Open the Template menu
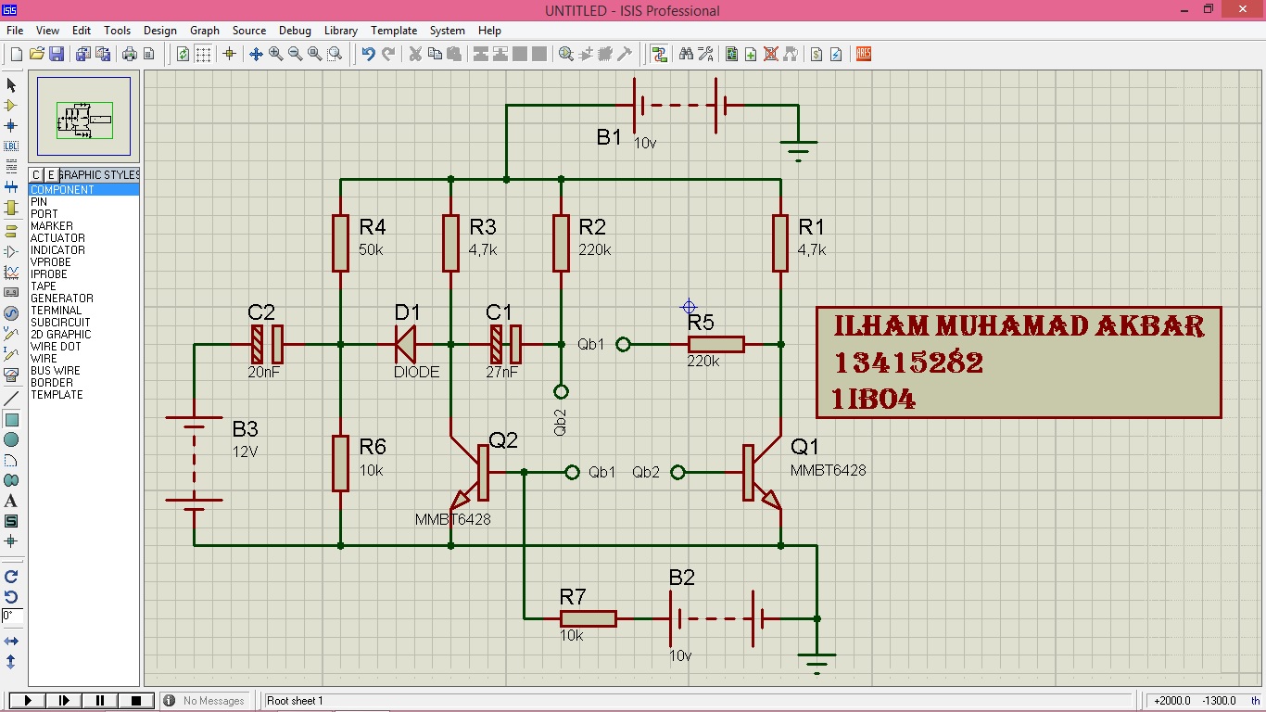This screenshot has height=712, width=1266. (394, 30)
